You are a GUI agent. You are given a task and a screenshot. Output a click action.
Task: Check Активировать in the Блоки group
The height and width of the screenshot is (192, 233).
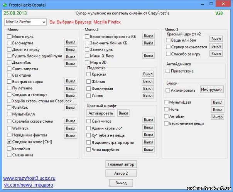pyautogui.click(x=168, y=90)
